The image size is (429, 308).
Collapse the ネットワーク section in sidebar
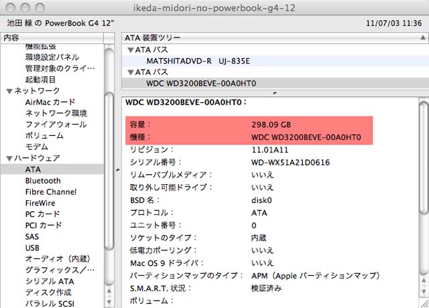[x=9, y=91]
